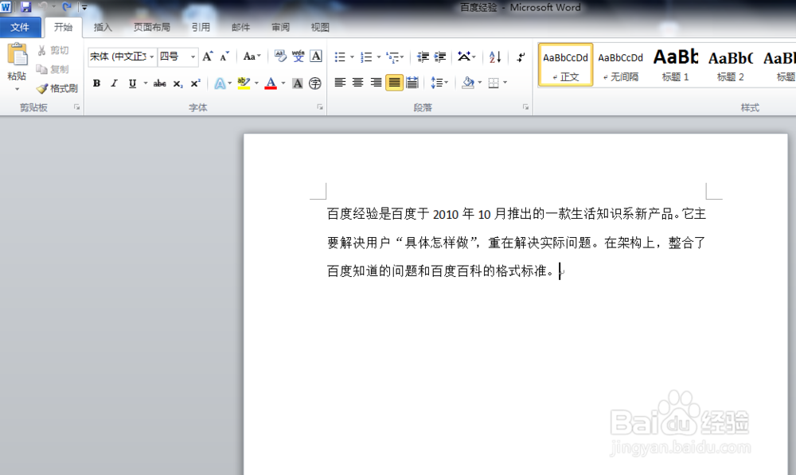The image size is (796, 475).
Task: Apply the yellow text highlight color
Action: point(244,84)
